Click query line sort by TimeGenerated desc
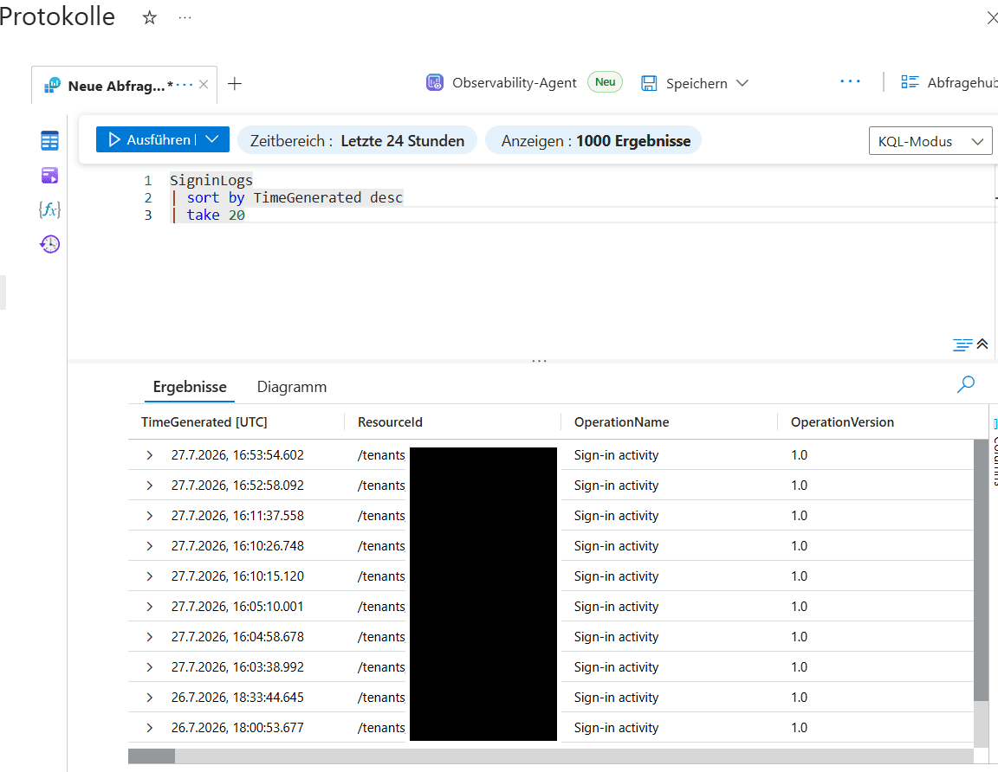The height and width of the screenshot is (772, 998). (x=287, y=198)
